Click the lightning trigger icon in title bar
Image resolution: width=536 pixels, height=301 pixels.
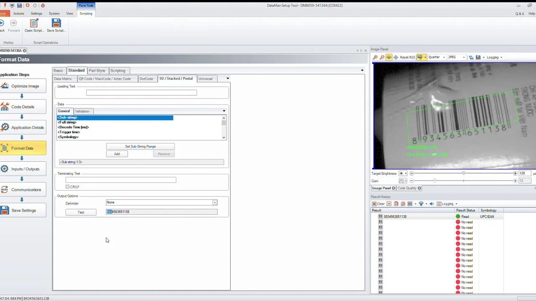4,5
